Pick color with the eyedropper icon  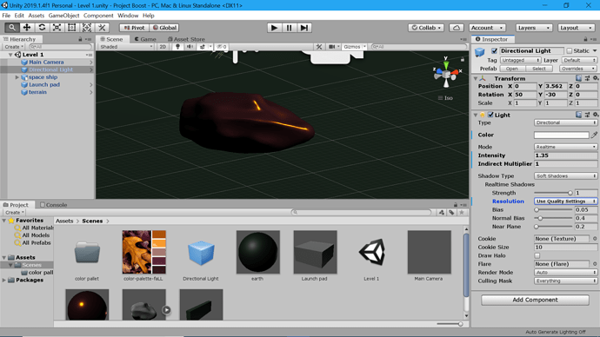(594, 135)
